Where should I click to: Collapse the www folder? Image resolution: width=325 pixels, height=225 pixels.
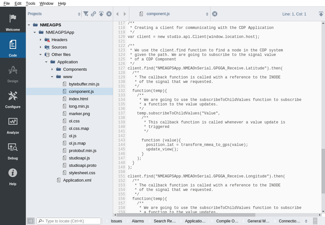coord(52,77)
